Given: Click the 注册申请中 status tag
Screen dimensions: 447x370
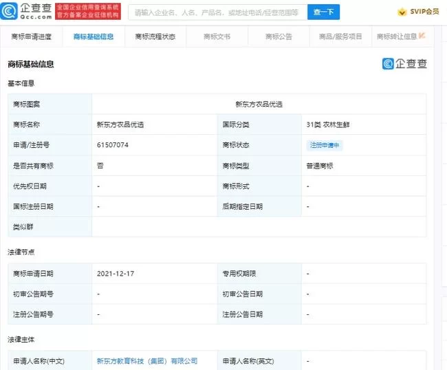Looking at the screenshot, I should click(x=325, y=145).
